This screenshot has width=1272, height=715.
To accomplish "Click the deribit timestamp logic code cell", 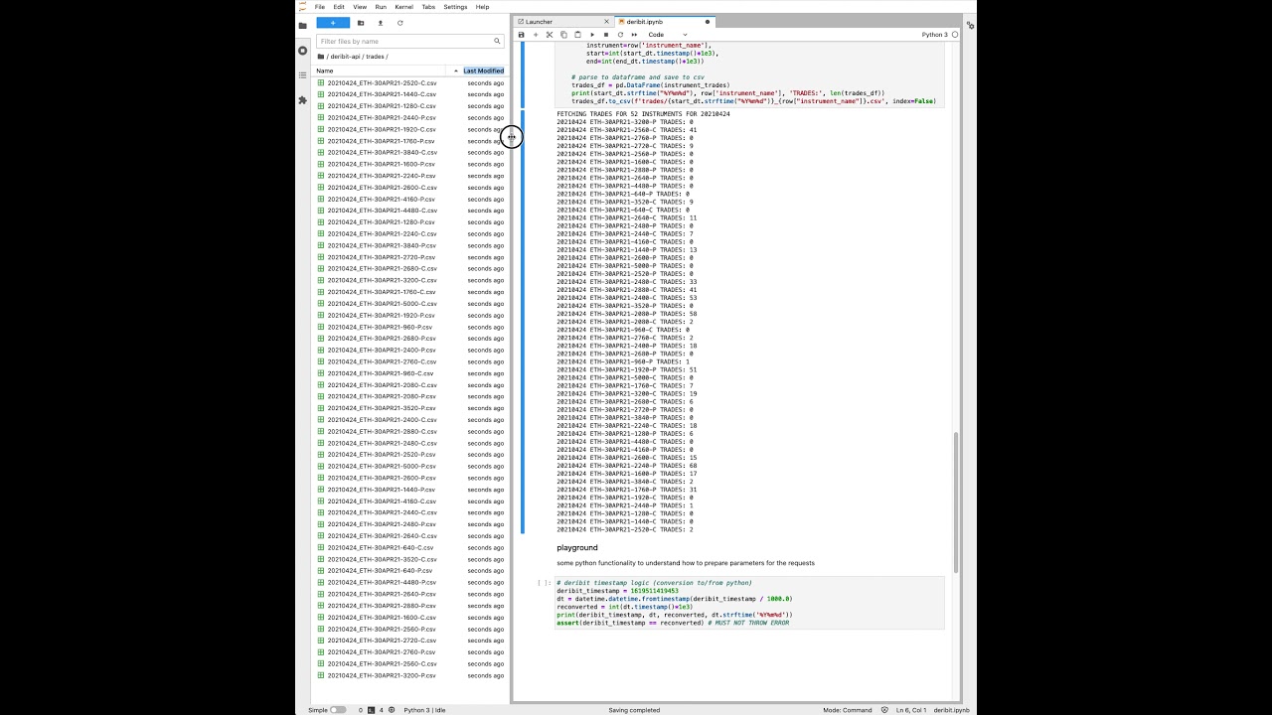I will click(x=749, y=603).
